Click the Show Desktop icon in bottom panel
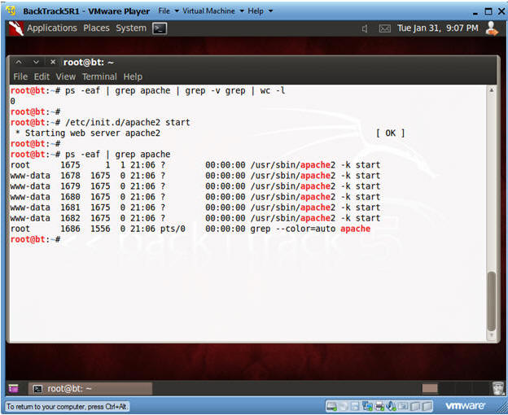 (14, 388)
